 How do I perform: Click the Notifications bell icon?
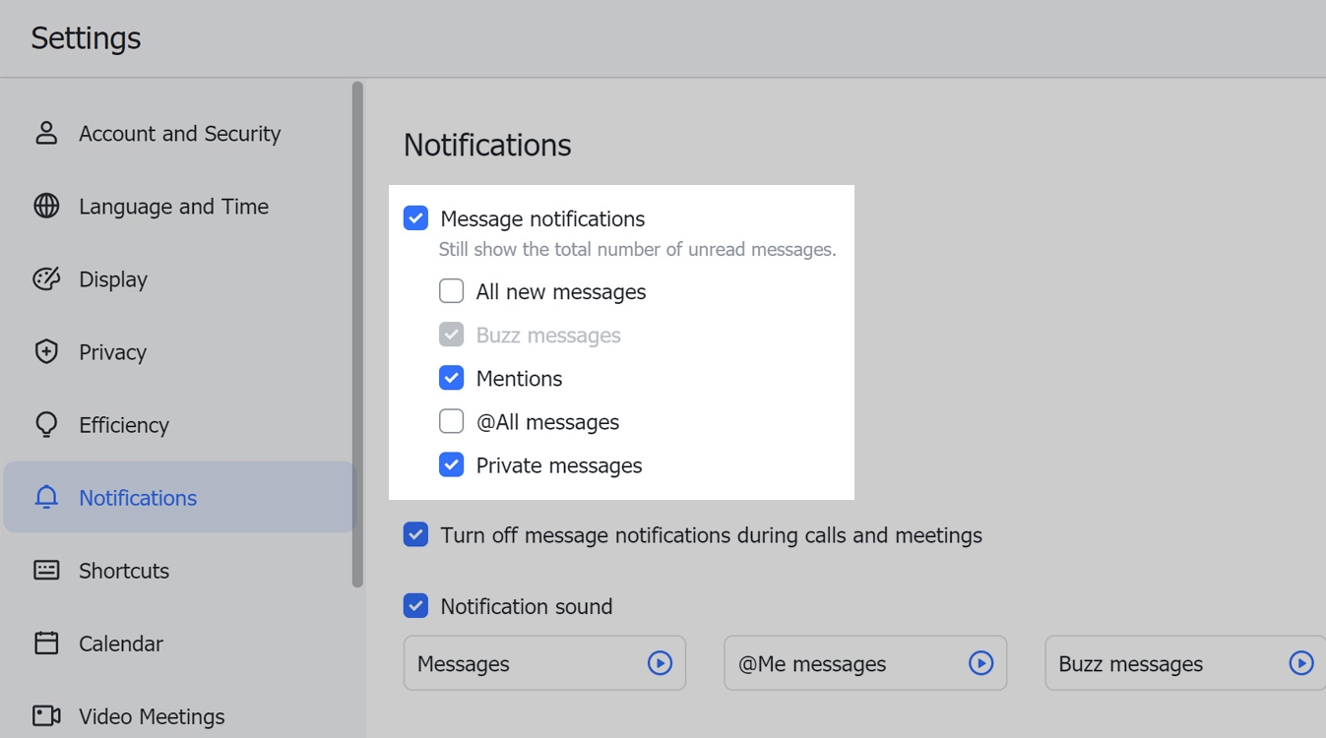(45, 497)
